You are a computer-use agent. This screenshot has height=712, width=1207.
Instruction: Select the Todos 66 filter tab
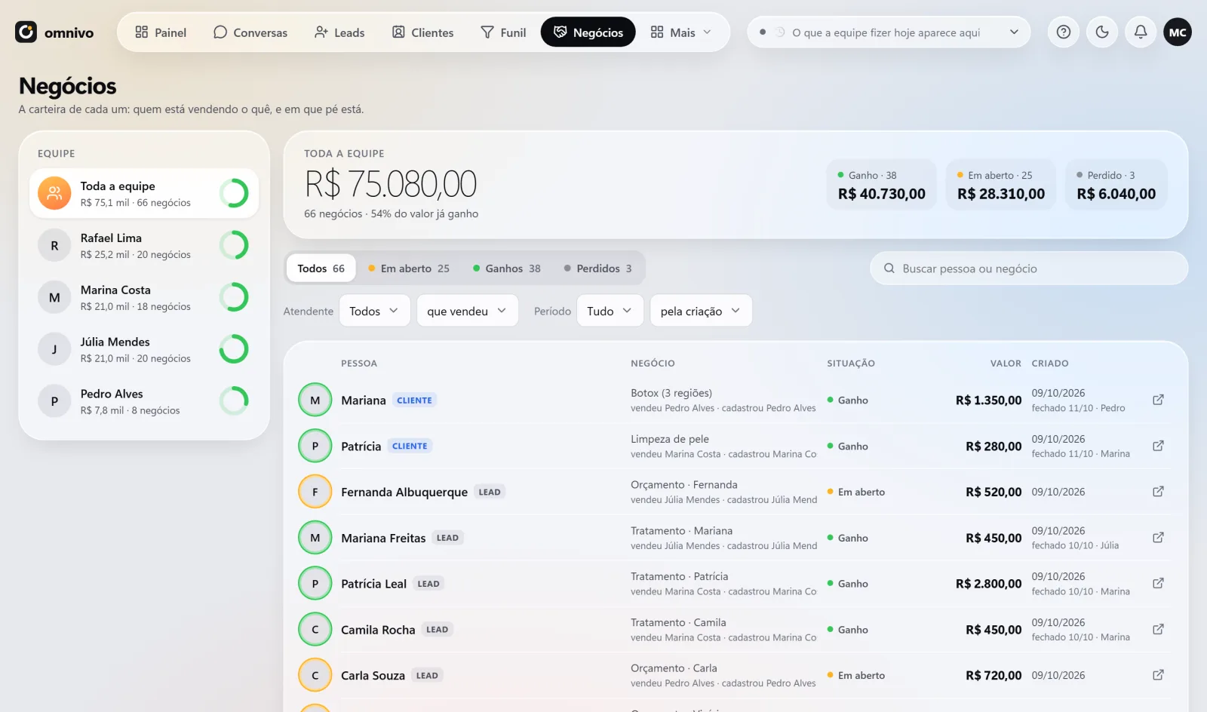(x=321, y=269)
